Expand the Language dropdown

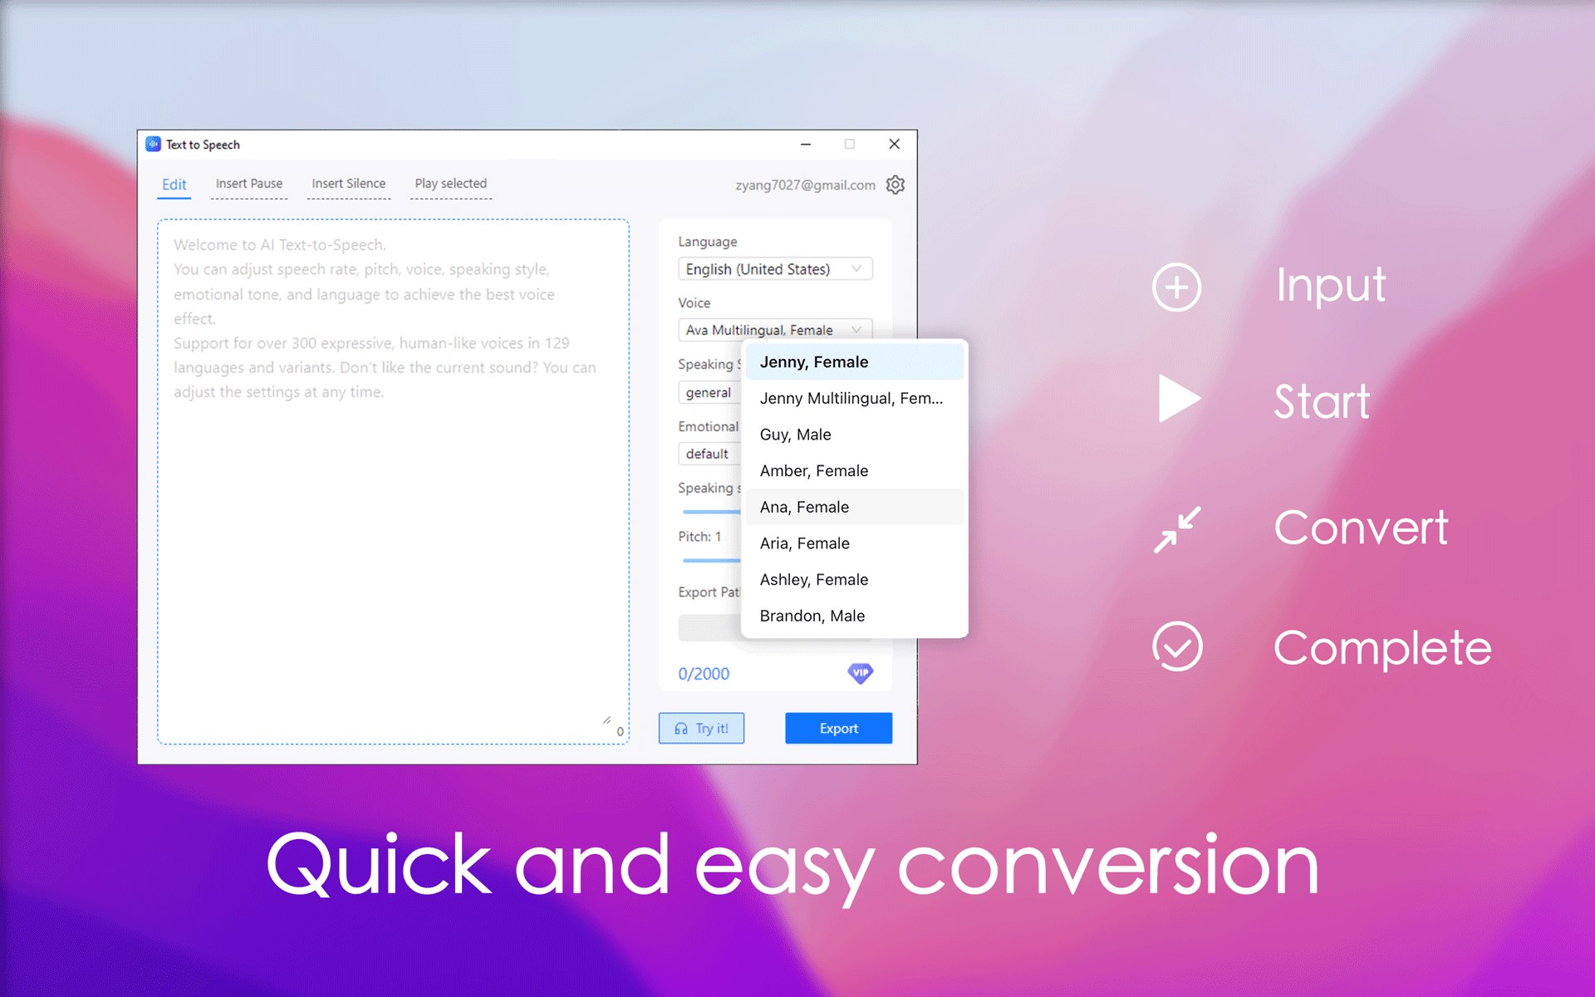[x=774, y=269]
